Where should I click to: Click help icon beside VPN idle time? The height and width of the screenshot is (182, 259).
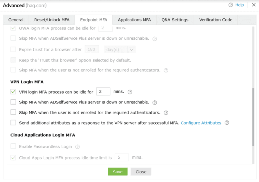tap(130, 92)
